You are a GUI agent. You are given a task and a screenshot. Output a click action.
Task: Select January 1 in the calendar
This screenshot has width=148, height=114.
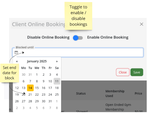pyautogui.click(x=37, y=74)
